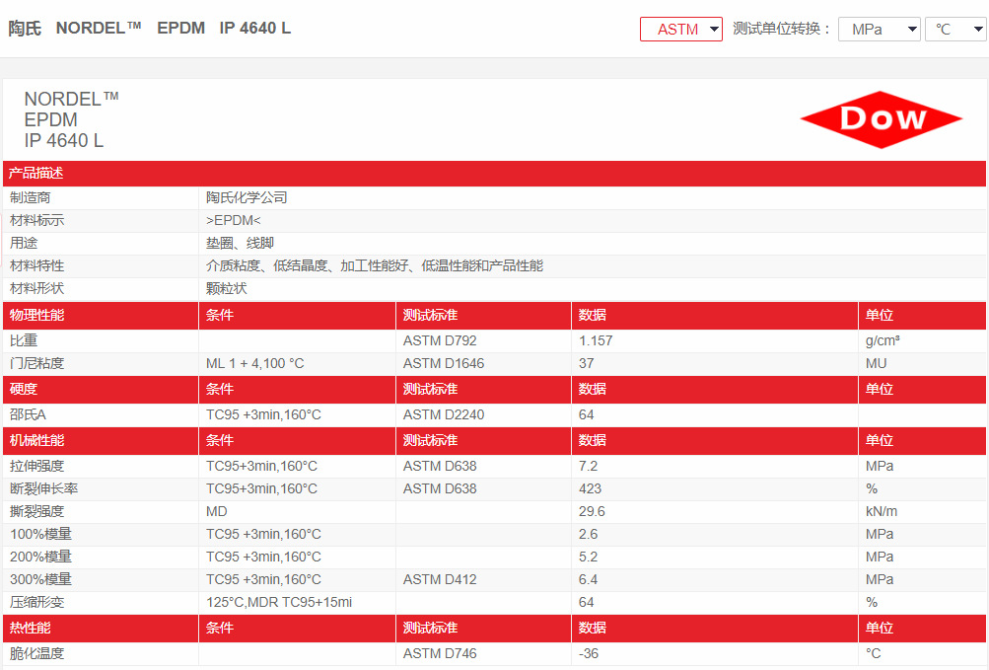Select the usage value '垫圈、线脚'

(240, 243)
